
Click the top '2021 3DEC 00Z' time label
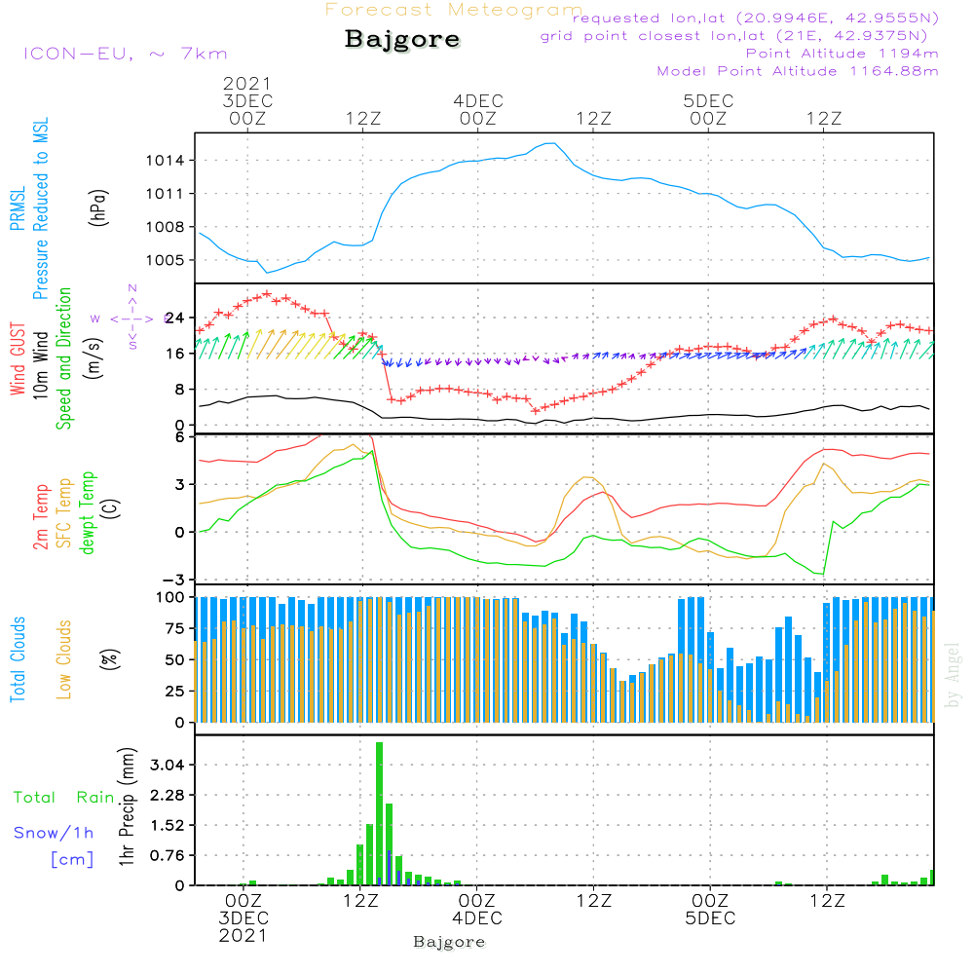(x=247, y=100)
